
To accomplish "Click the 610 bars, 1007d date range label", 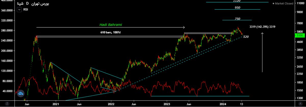I will (110, 32).
